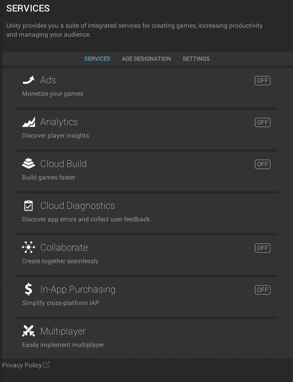Switch on In-App Purchasing
This screenshot has width=293, height=382.
tap(262, 289)
